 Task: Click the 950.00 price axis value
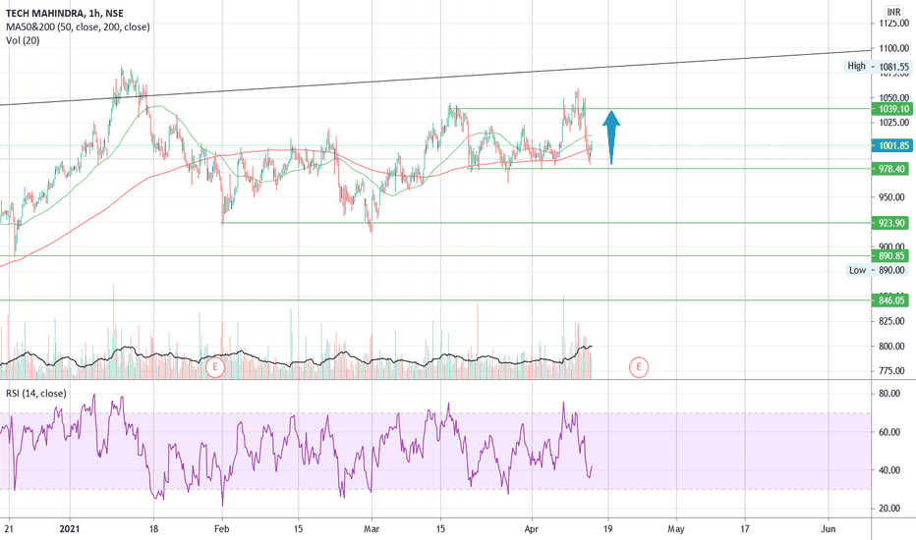[x=891, y=197]
